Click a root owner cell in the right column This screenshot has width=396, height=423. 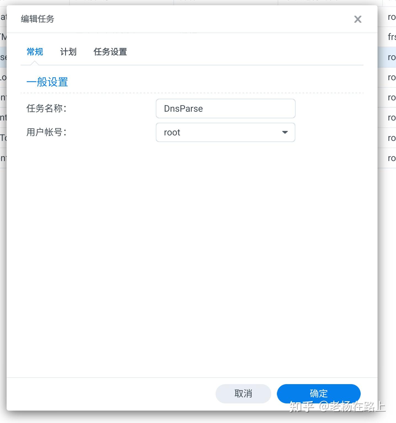391,97
